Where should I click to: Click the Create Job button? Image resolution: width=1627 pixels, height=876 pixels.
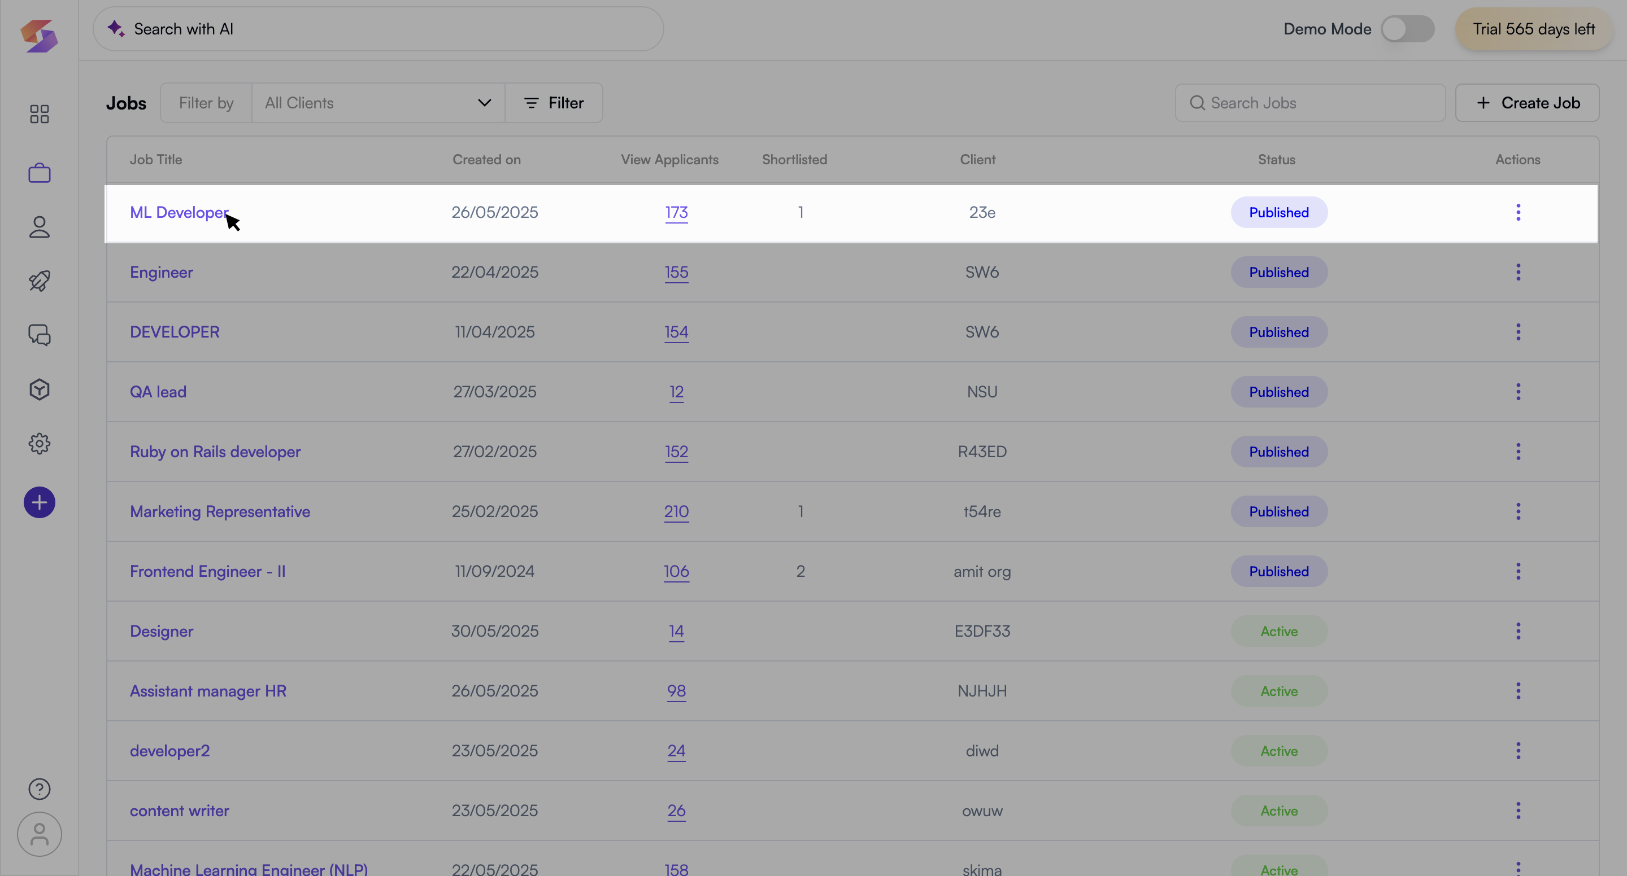tap(1527, 103)
